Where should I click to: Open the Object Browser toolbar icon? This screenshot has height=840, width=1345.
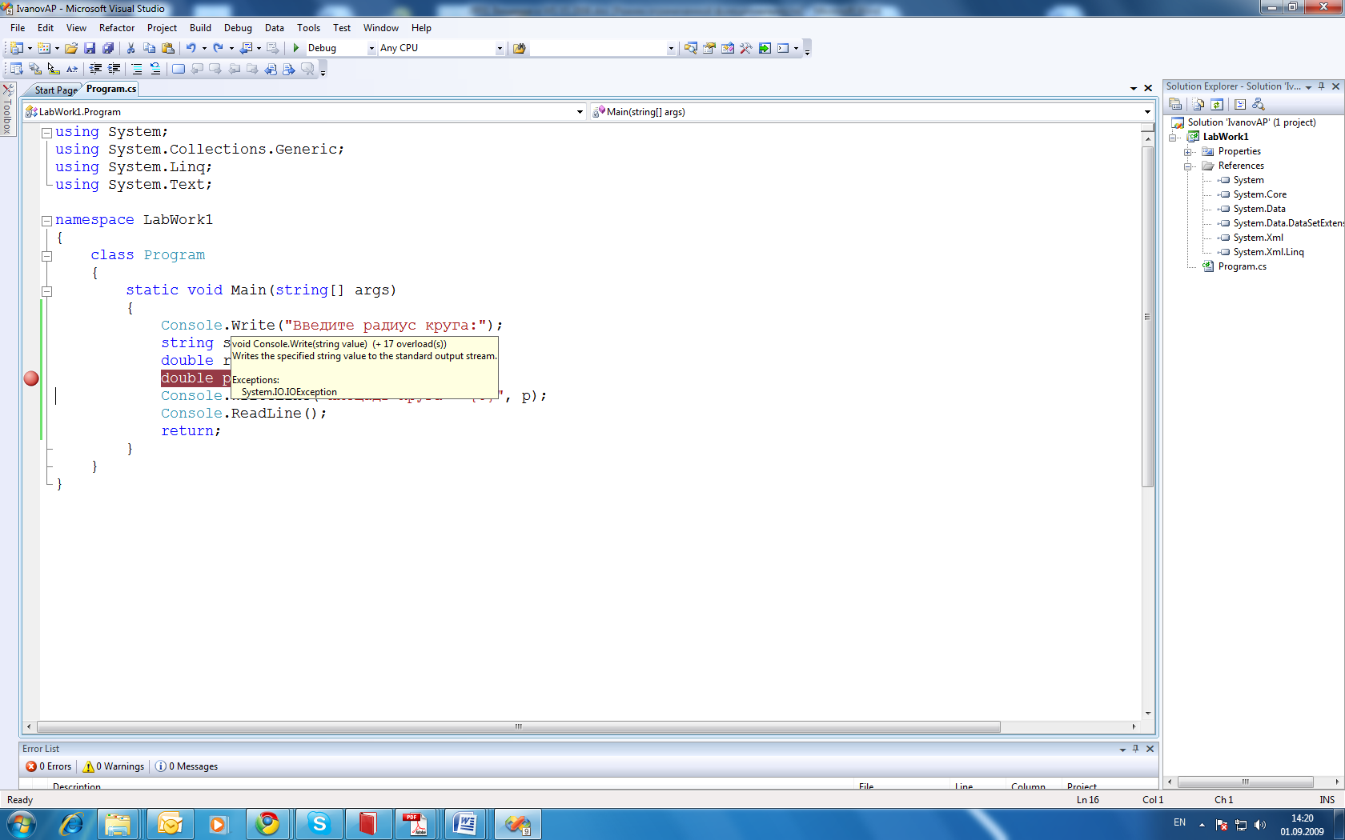727,48
